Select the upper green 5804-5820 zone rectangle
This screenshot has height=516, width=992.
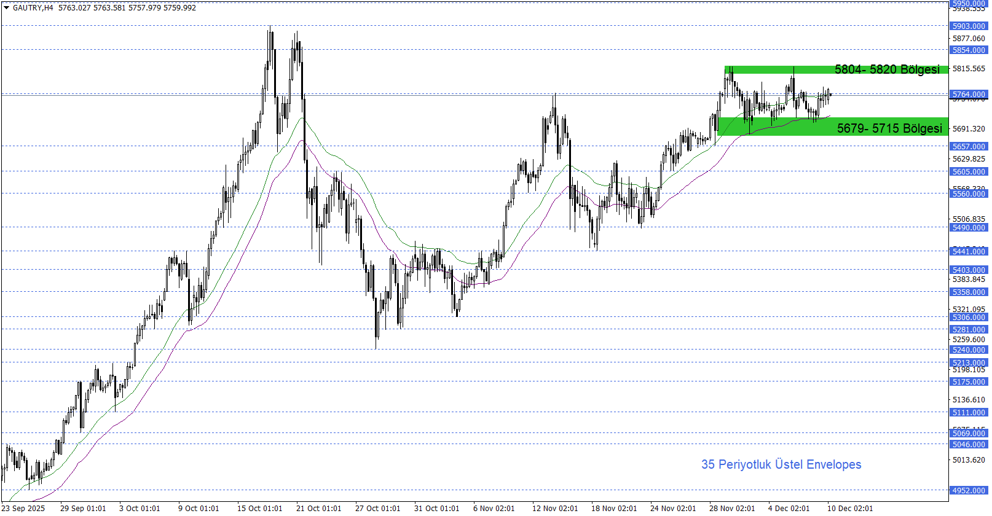pos(837,70)
